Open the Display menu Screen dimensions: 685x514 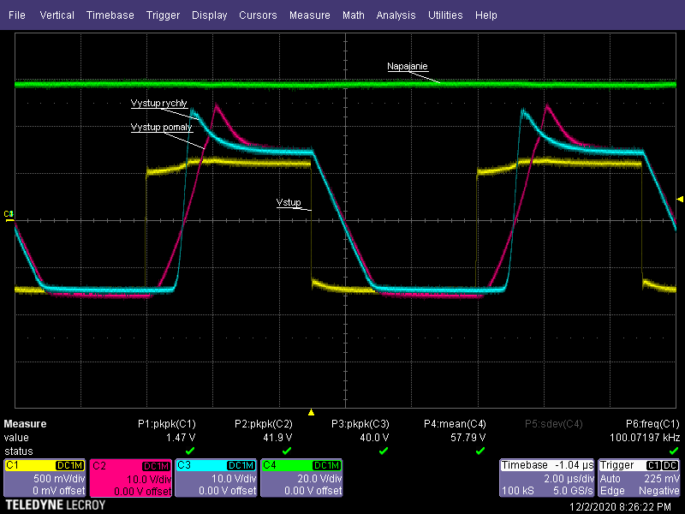pyautogui.click(x=209, y=15)
